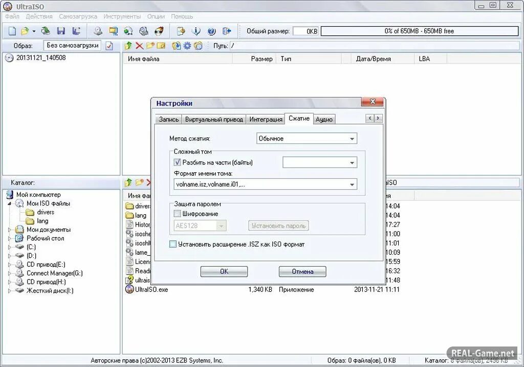This screenshot has width=524, height=367.
Task: Enable the Шифрование checkbox
Action: point(178,214)
